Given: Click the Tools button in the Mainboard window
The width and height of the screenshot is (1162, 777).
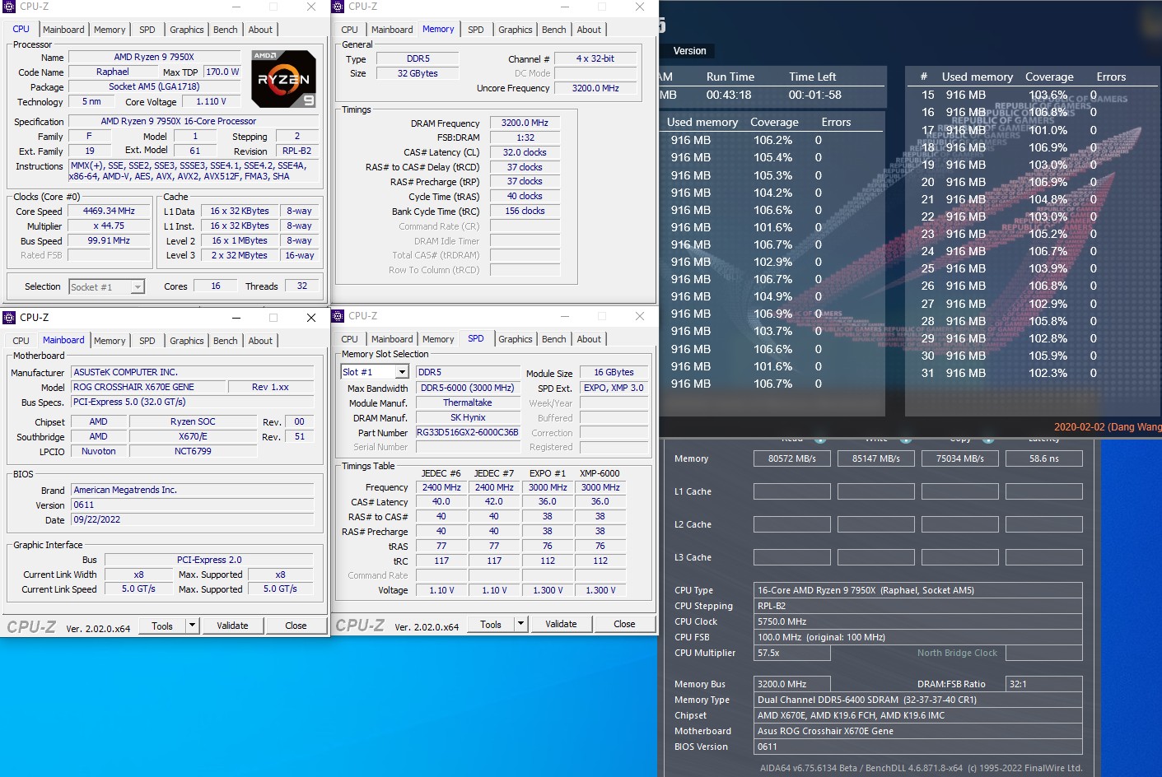Looking at the screenshot, I should tap(162, 626).
